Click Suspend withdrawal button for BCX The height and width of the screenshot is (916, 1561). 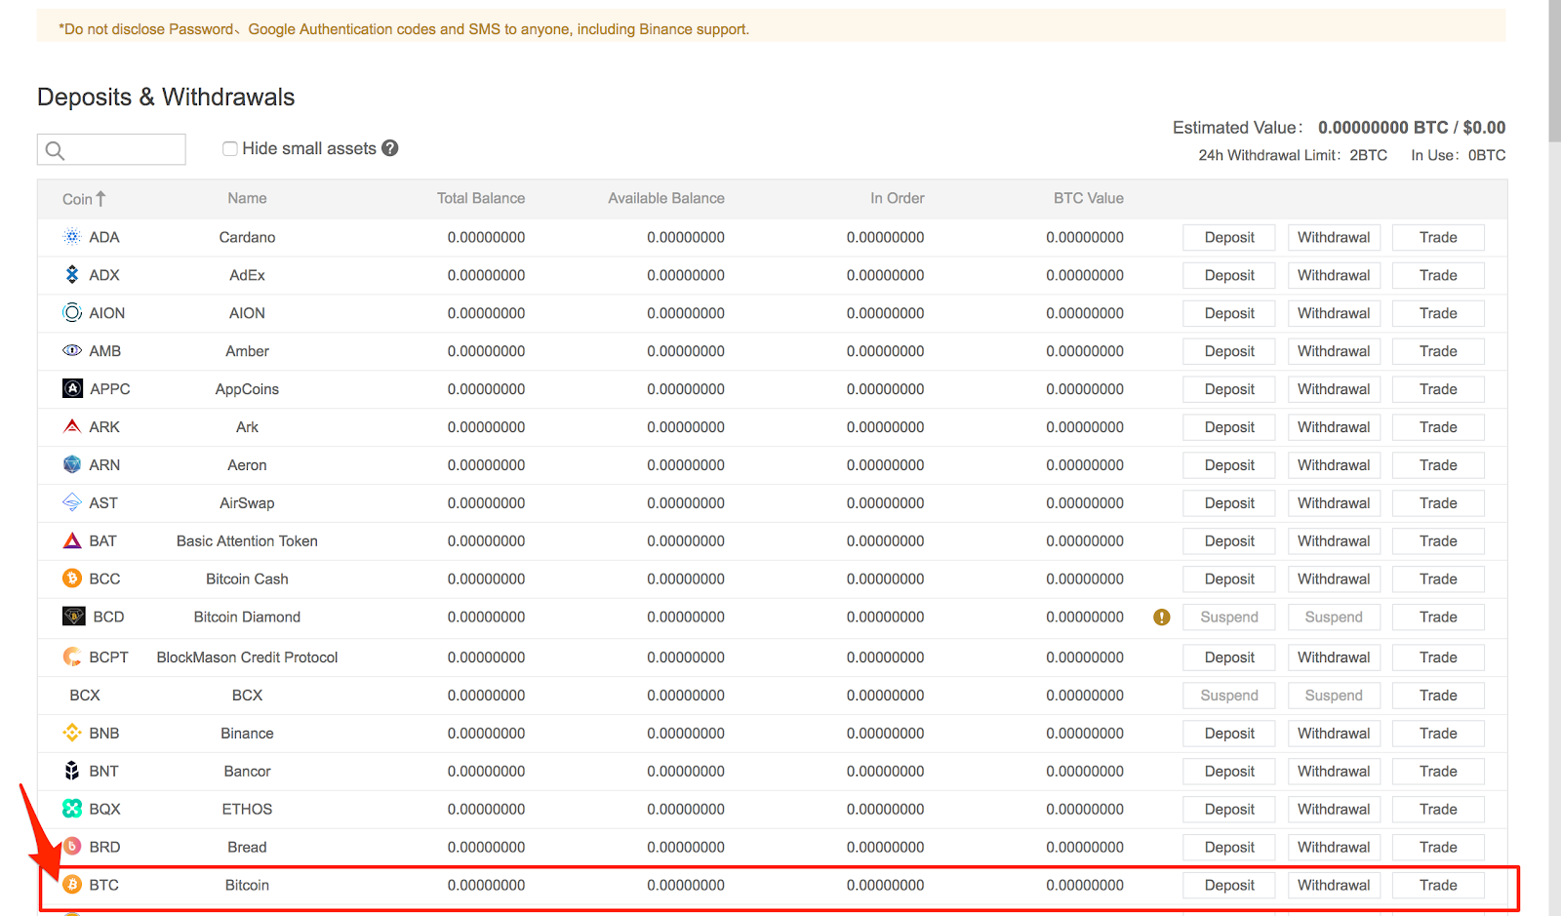coord(1334,696)
